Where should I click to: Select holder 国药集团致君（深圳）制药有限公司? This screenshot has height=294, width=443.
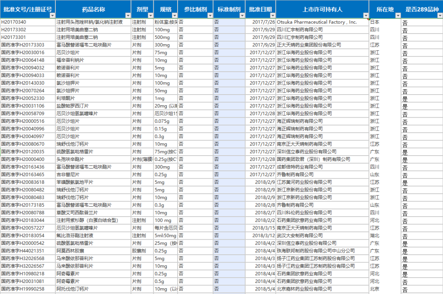[322, 159]
